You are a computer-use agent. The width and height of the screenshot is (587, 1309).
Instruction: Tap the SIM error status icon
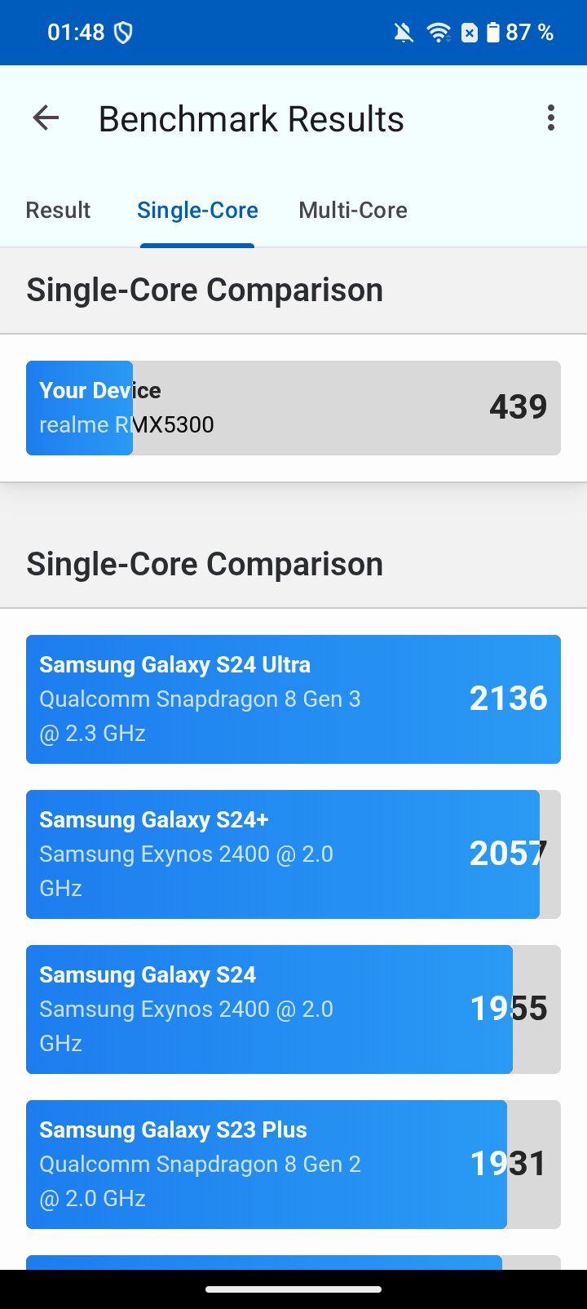[x=470, y=33]
